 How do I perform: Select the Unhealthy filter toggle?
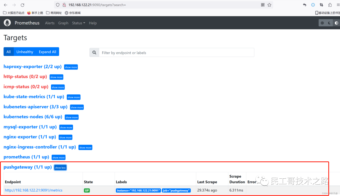click(25, 52)
